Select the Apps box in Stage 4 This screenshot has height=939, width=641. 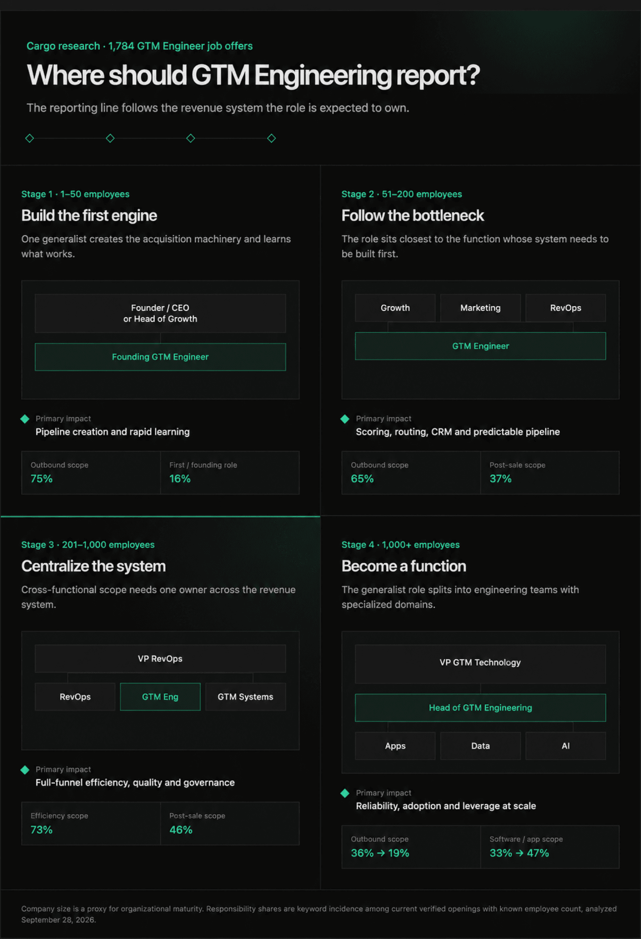[395, 746]
